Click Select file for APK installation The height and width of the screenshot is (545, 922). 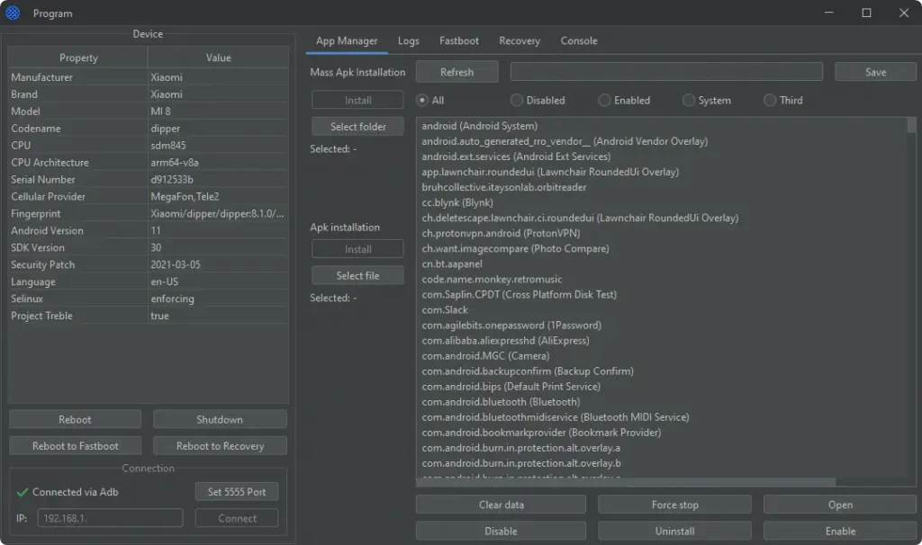point(357,275)
